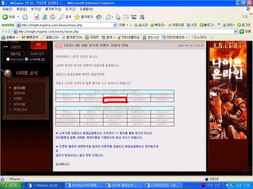The height and width of the screenshot is (189, 253).
Task: Expand the 캡쳐 capture dropdown
Action: tap(115, 37)
